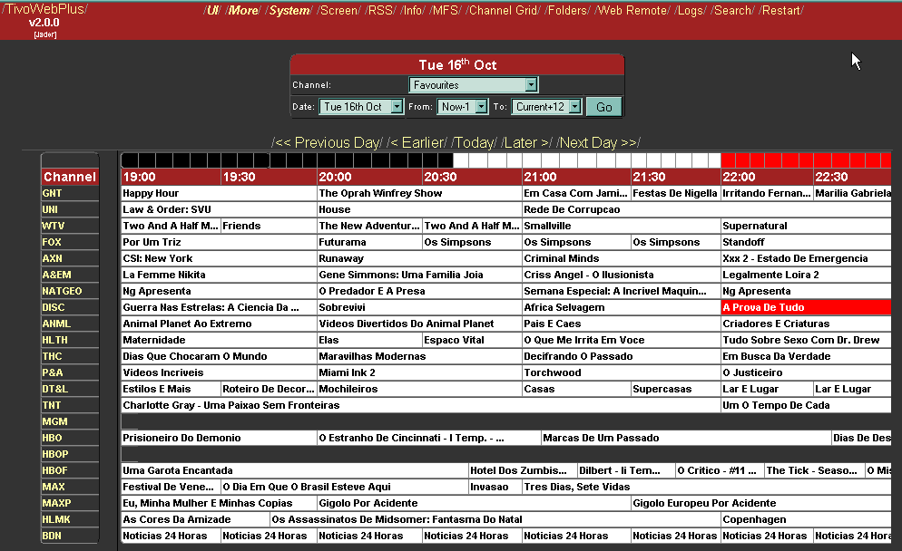
Task: Open the NATGEO channel listing
Action: coord(62,292)
